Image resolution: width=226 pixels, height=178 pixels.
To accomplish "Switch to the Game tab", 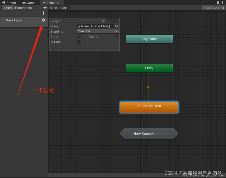I will tap(29, 3).
